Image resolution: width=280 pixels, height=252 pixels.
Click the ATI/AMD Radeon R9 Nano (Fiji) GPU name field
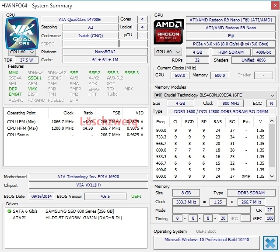(231, 20)
